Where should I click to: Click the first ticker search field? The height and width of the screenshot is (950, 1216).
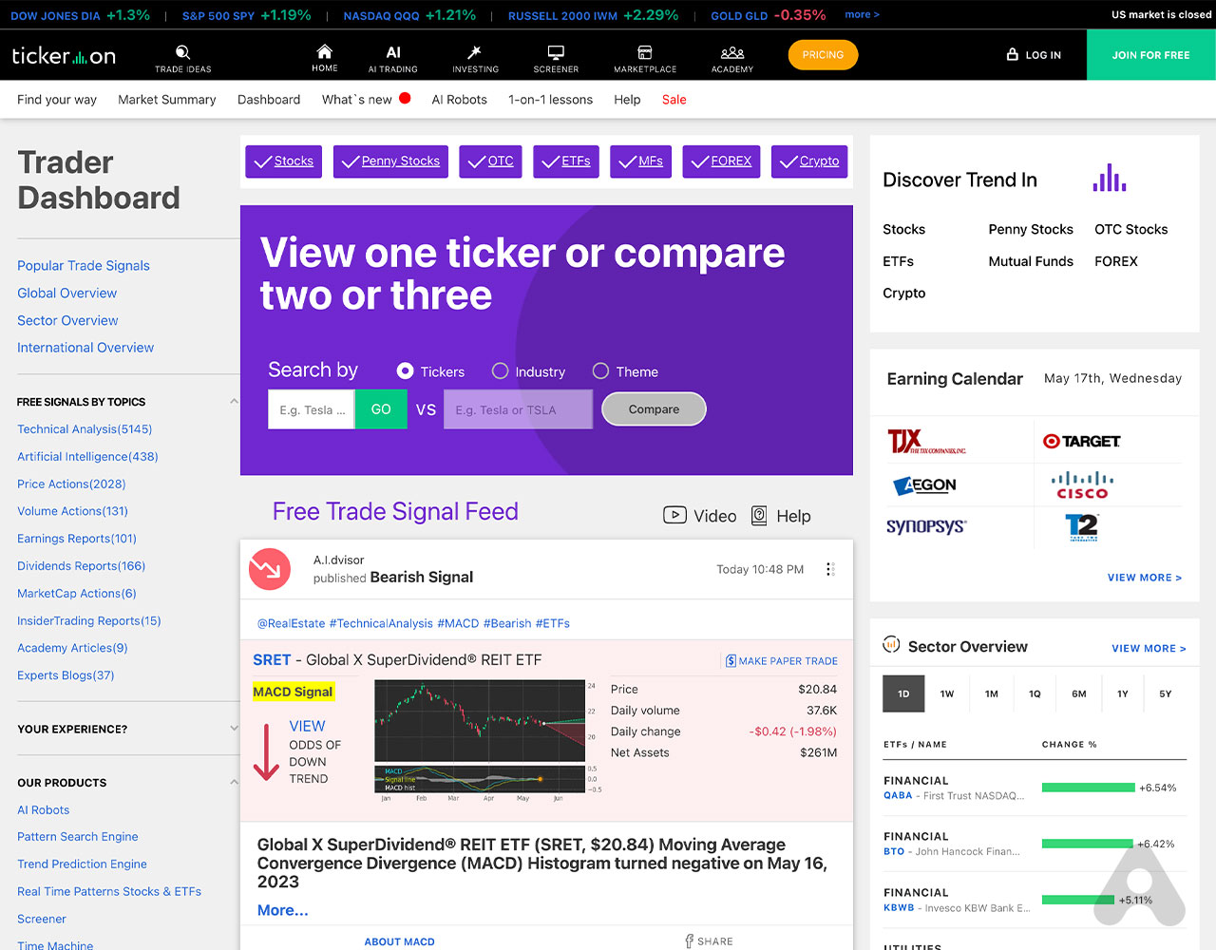pos(312,409)
